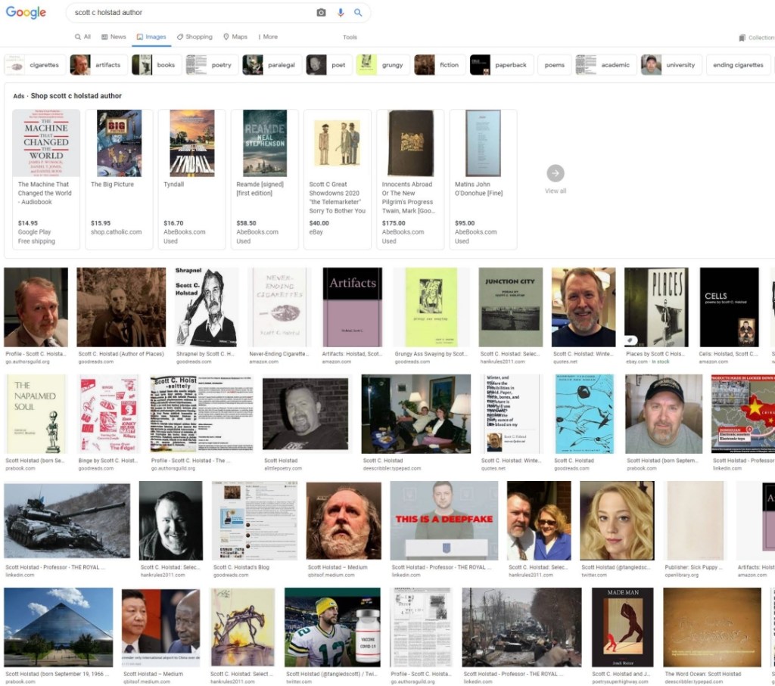Apply the 'paperback' filter chip
This screenshot has width=775, height=686.
pos(501,65)
